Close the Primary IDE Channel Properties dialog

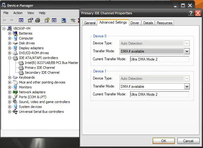(198, 13)
